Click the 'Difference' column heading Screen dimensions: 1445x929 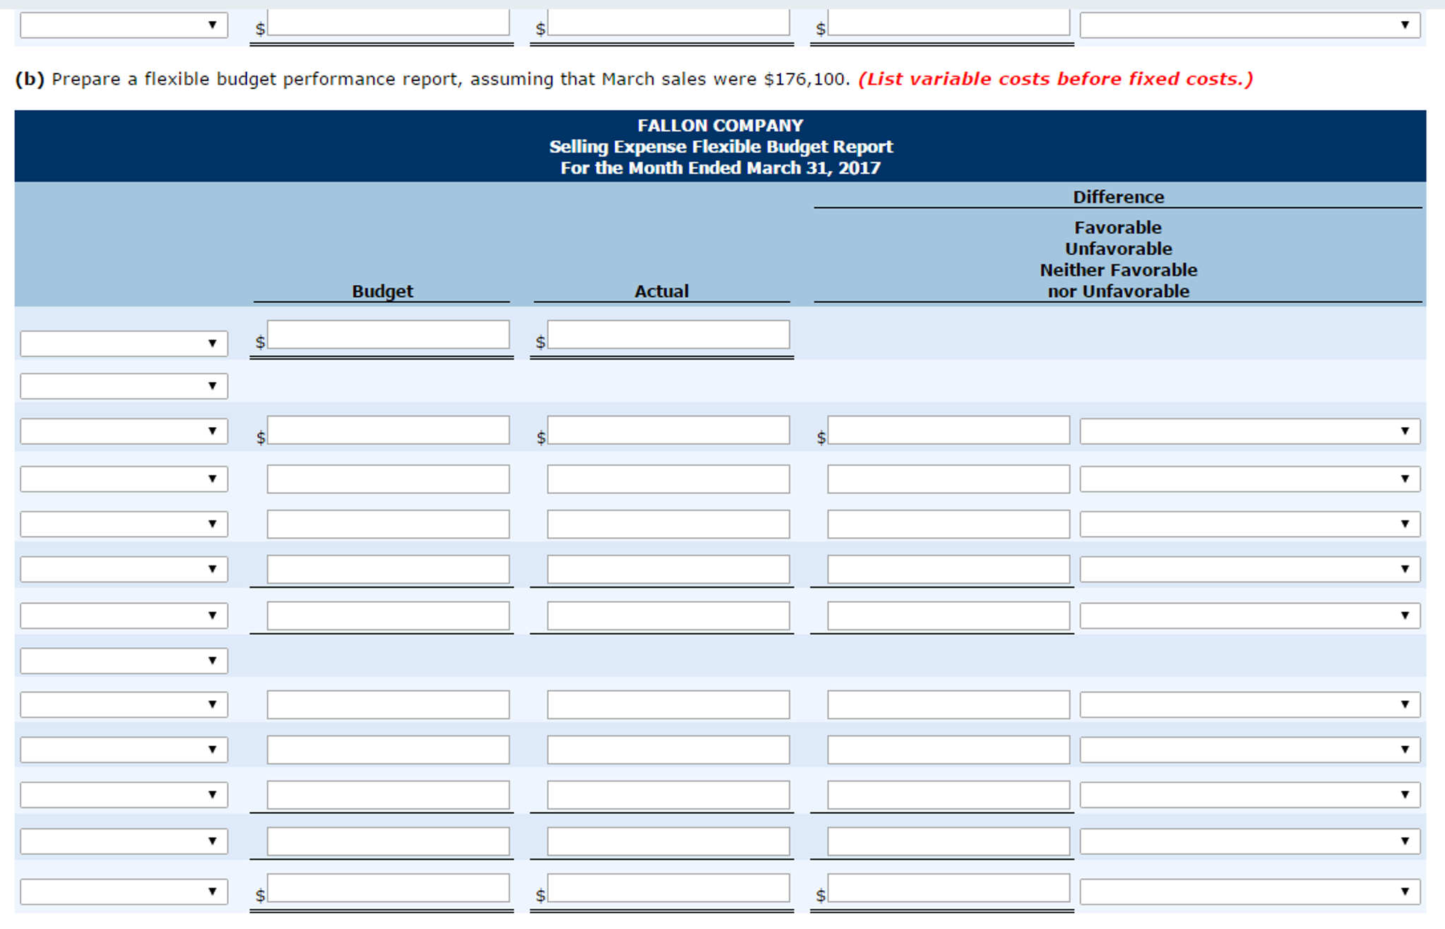click(x=1118, y=197)
